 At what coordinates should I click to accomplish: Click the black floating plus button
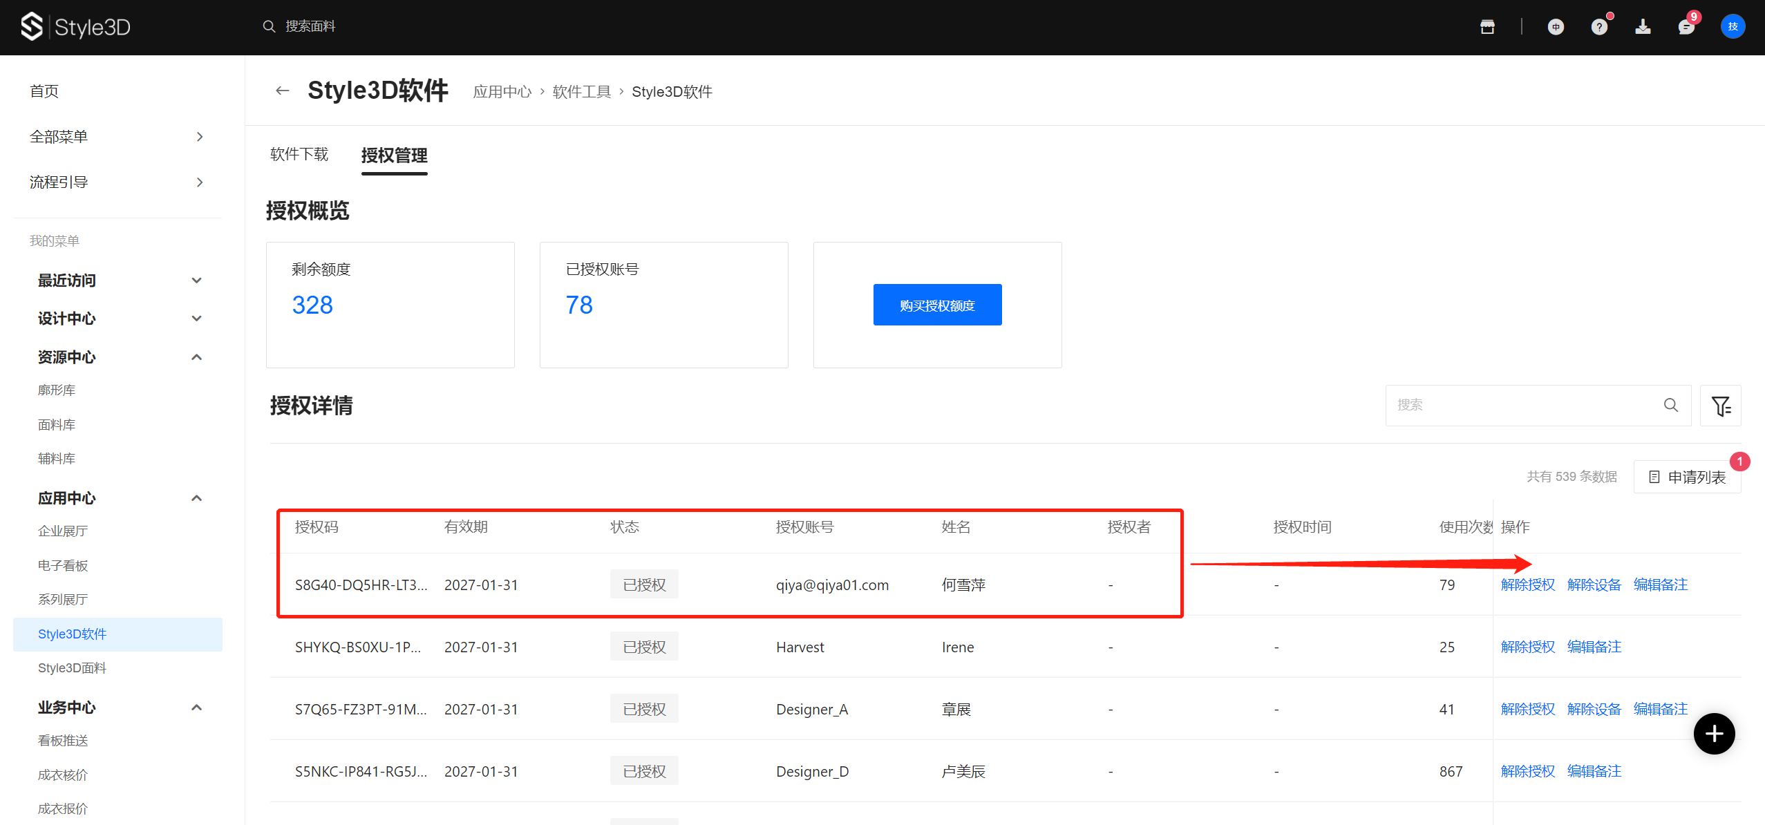pyautogui.click(x=1714, y=734)
